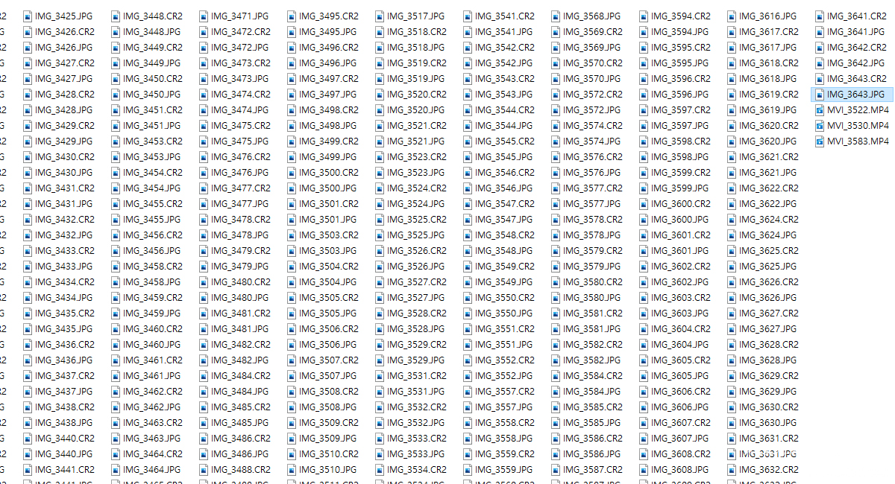
Task: Click the video icon beside MVI_3530.MP4
Action: [820, 125]
